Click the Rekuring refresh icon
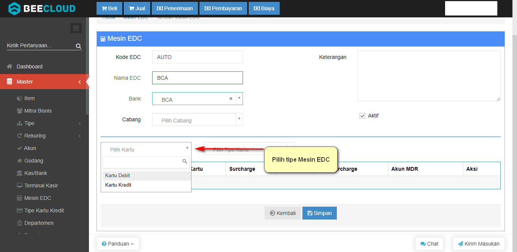Image resolution: width=517 pixels, height=252 pixels. 20,136
